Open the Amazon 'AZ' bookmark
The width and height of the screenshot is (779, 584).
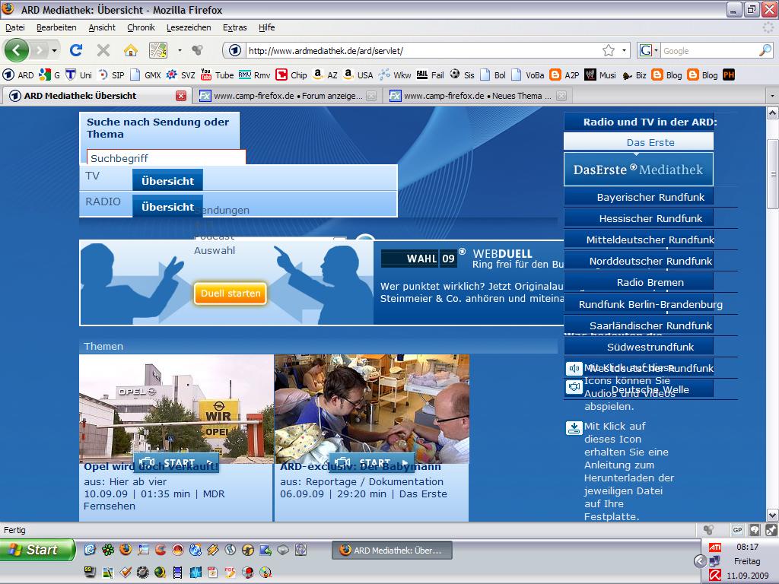[x=325, y=75]
